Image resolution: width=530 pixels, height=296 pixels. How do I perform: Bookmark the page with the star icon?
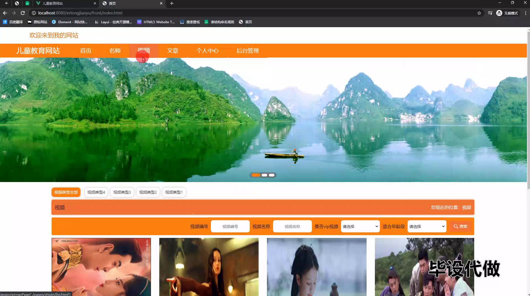479,13
